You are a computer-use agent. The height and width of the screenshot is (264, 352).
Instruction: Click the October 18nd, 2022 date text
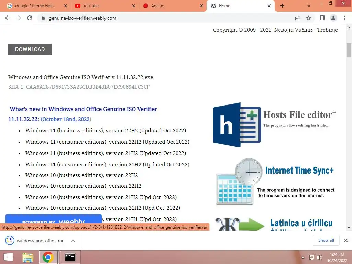pos(66,119)
